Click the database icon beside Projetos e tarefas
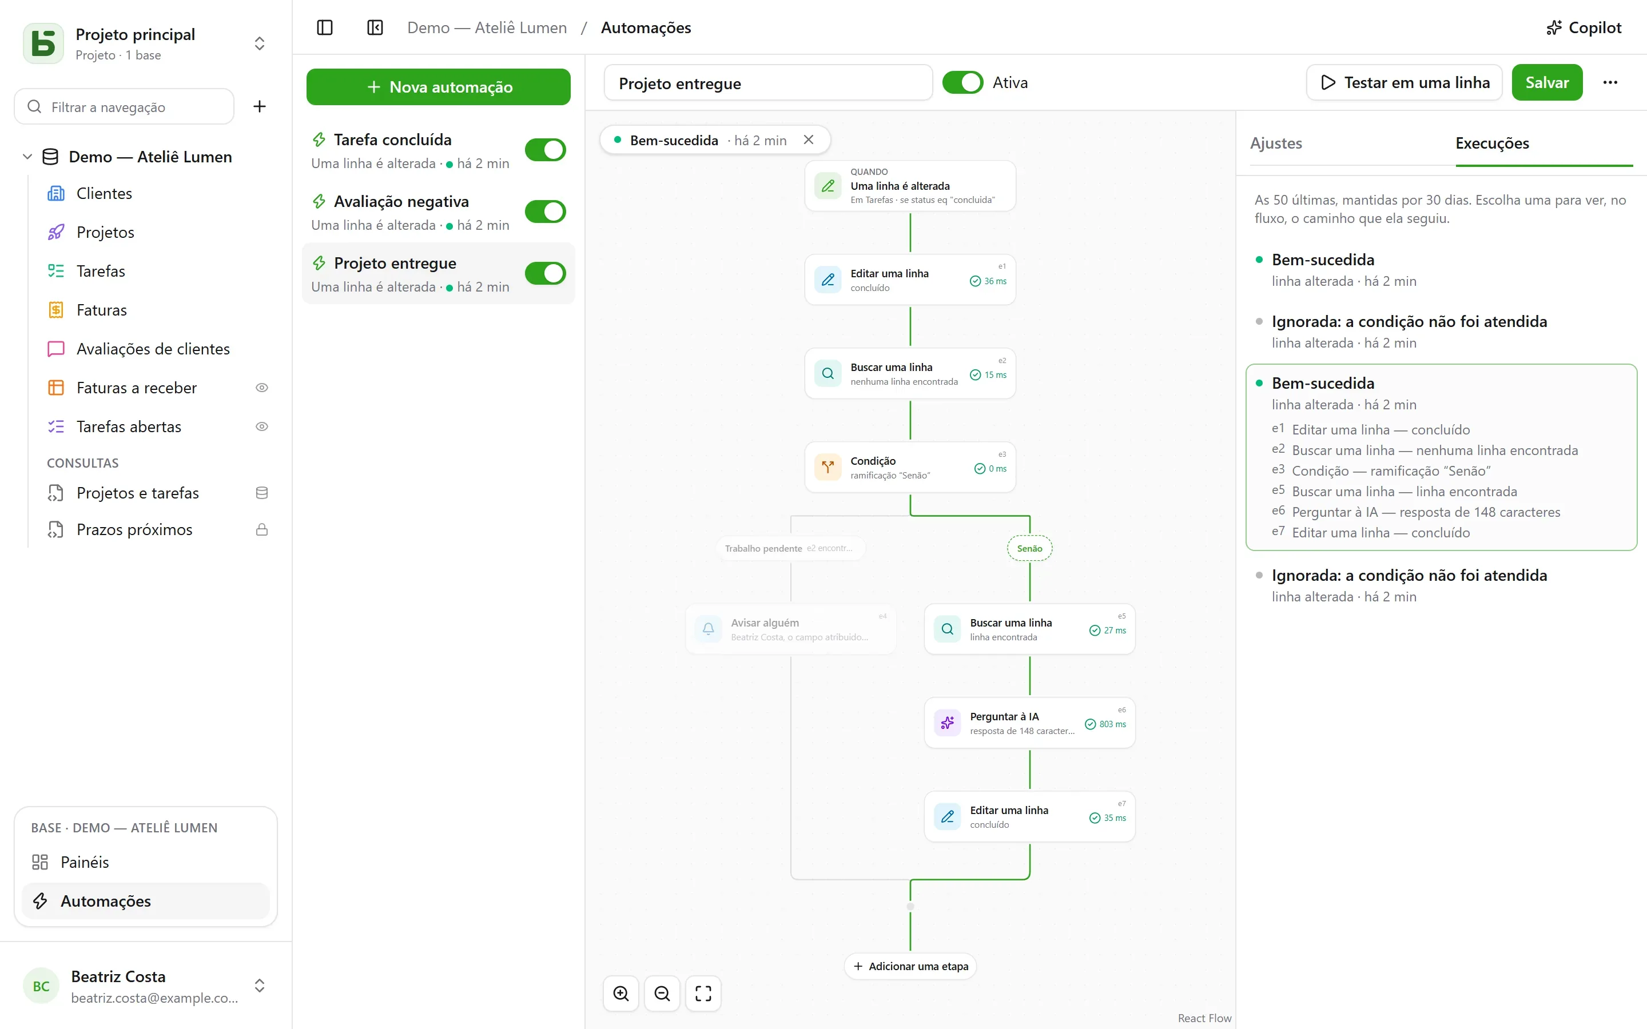This screenshot has height=1029, width=1647. [261, 493]
